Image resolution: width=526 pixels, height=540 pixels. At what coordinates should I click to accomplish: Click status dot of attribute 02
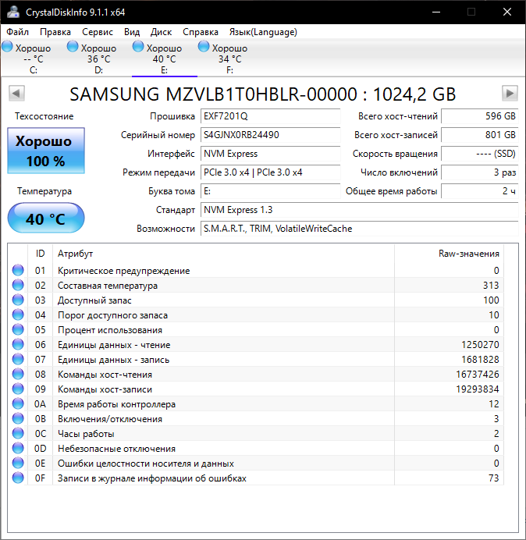click(x=18, y=285)
